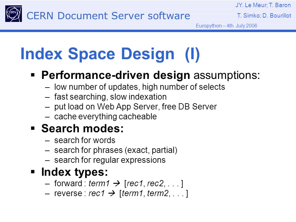
Task: Click the 'search for regular expressions' line
Action: pos(110,160)
